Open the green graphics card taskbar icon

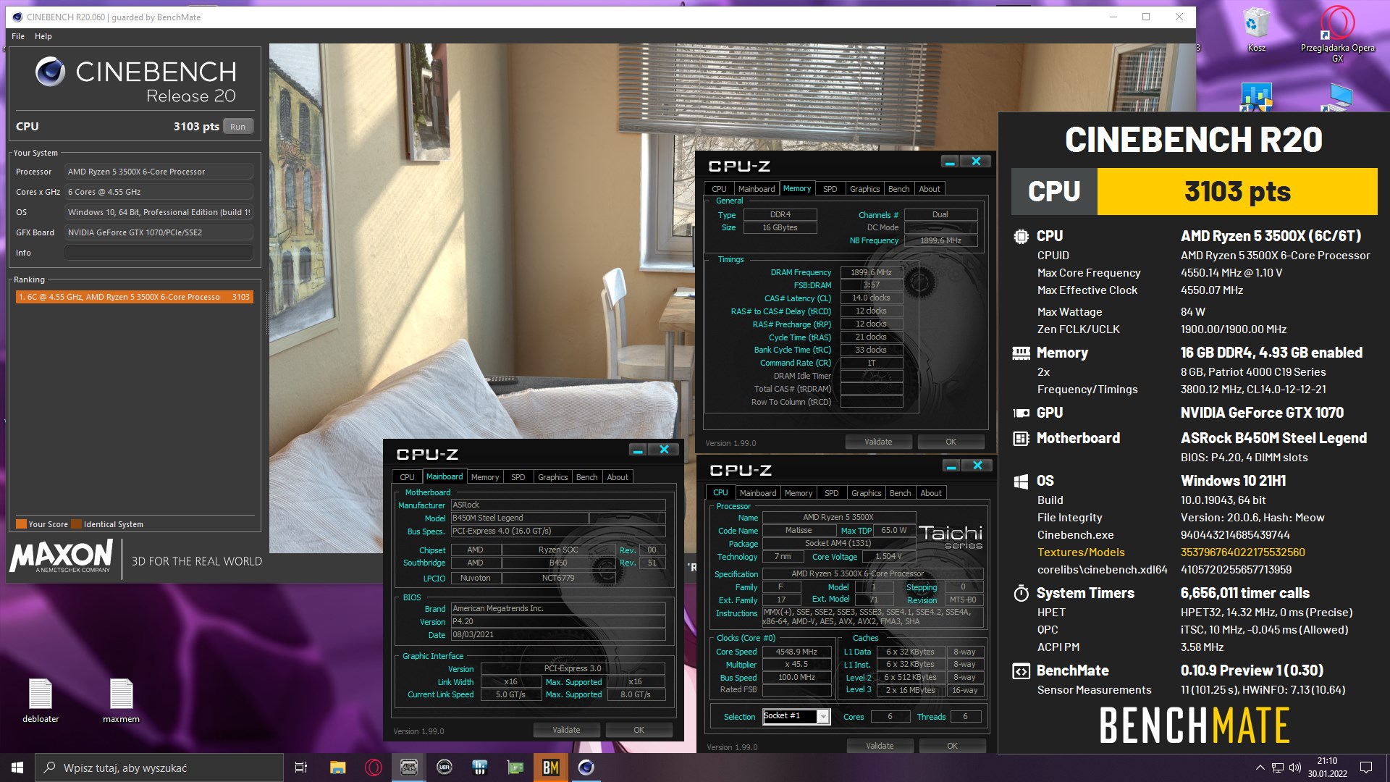click(x=515, y=768)
